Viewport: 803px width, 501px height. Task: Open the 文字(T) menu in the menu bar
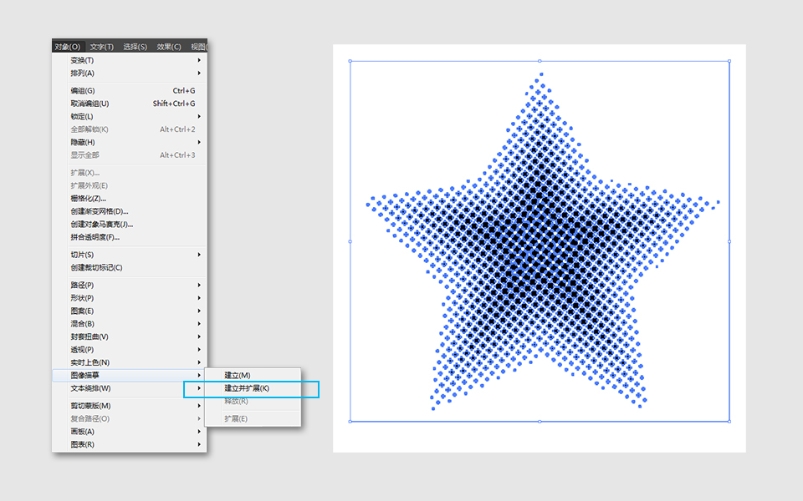[x=102, y=47]
